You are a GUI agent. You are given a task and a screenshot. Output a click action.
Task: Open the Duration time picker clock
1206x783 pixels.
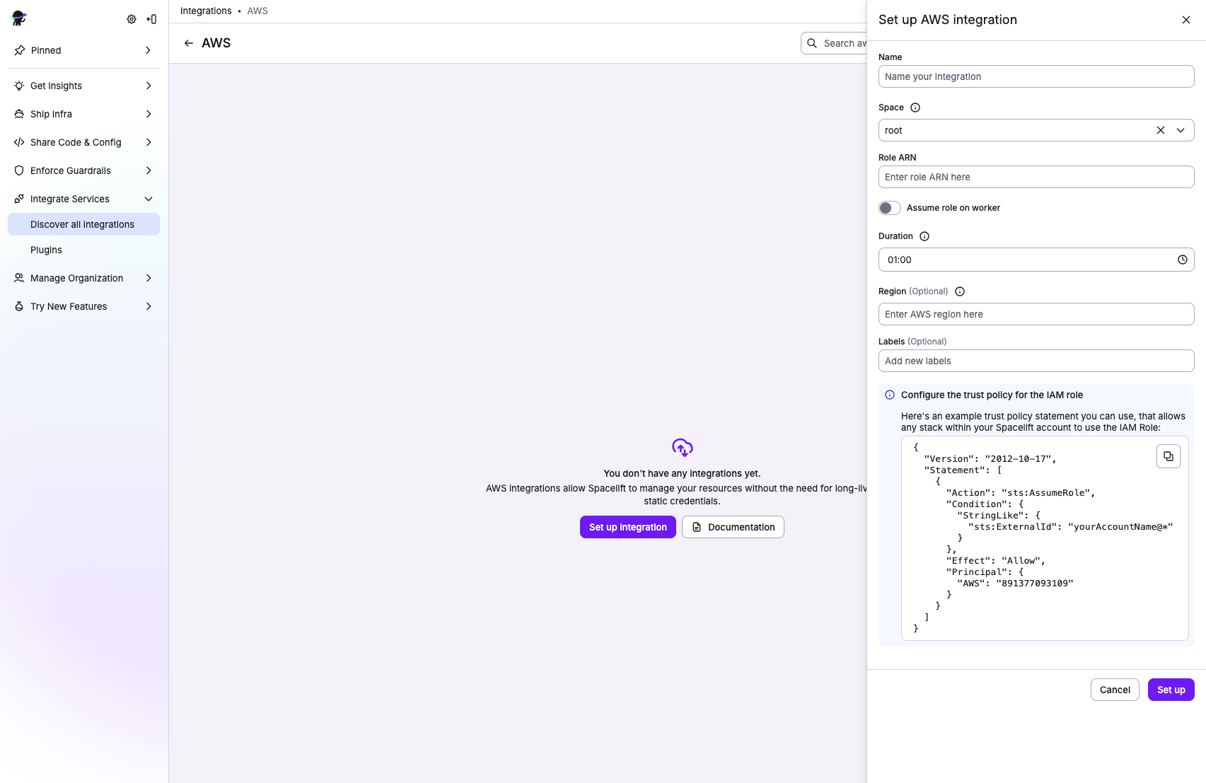[x=1182, y=260]
